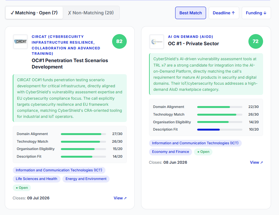
Task: Switch to Matching · Open (7) tab
Action: coord(34,13)
